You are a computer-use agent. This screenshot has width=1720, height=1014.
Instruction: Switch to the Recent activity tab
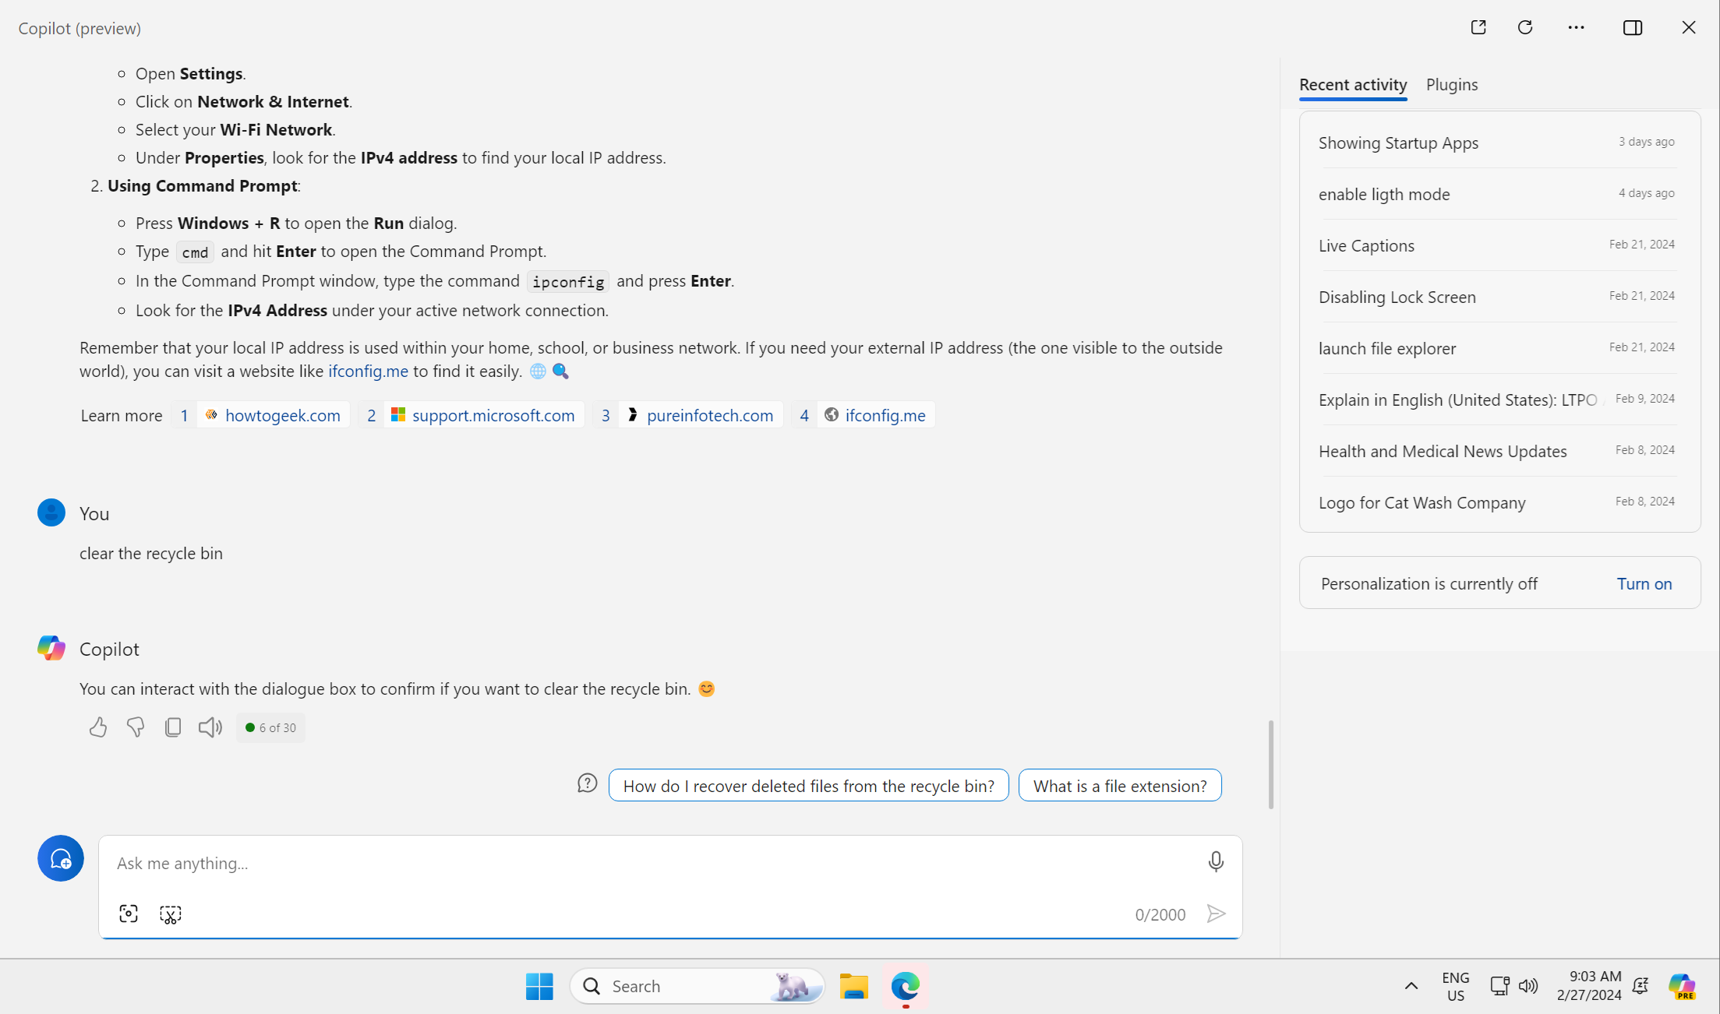coord(1351,83)
